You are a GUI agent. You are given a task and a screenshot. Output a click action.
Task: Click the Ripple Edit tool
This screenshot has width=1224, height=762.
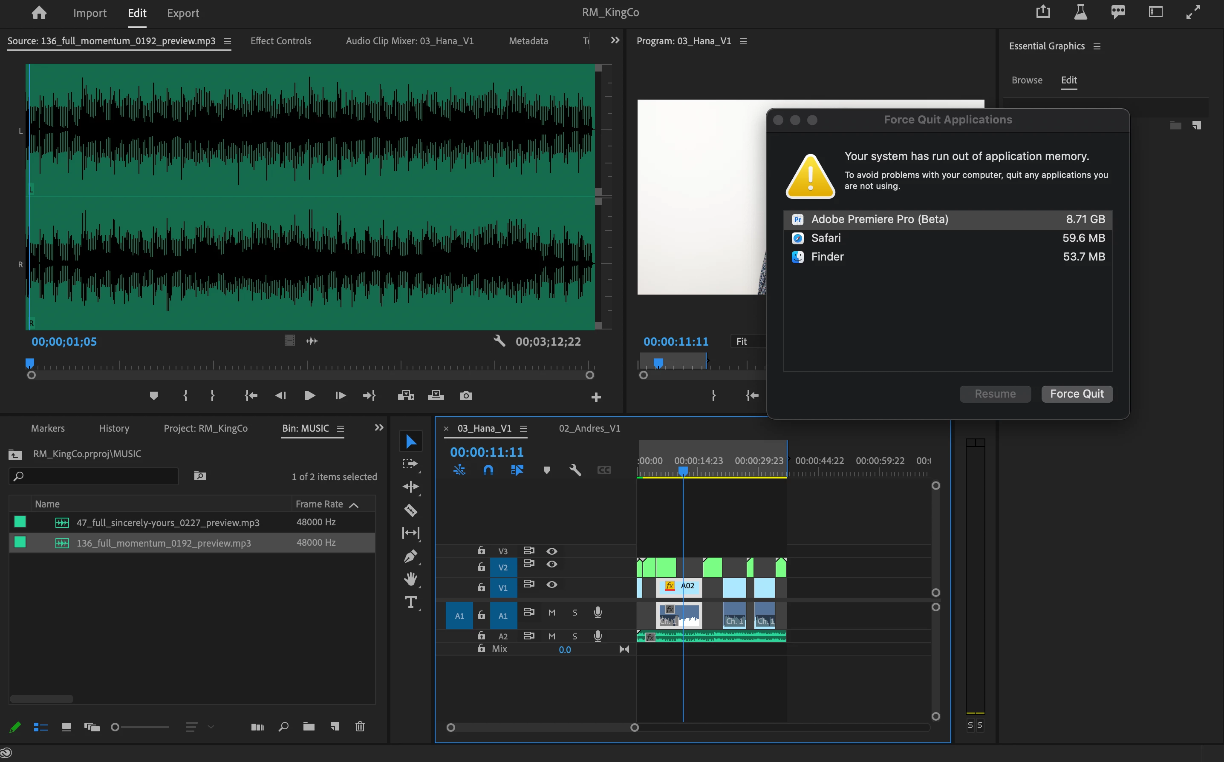coord(410,487)
